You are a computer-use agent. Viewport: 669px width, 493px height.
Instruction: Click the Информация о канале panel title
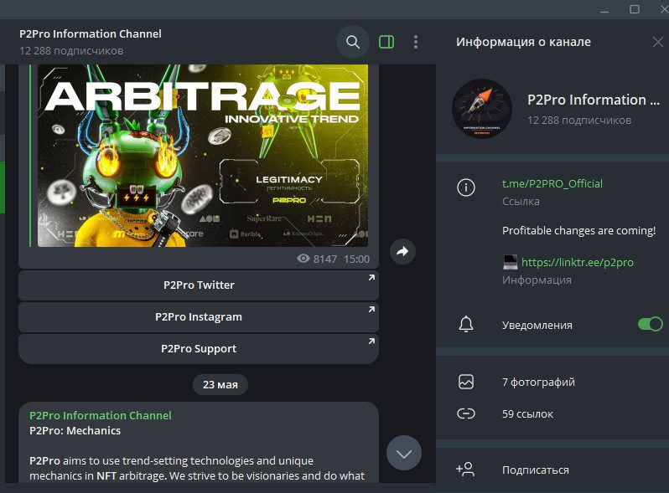click(x=523, y=42)
